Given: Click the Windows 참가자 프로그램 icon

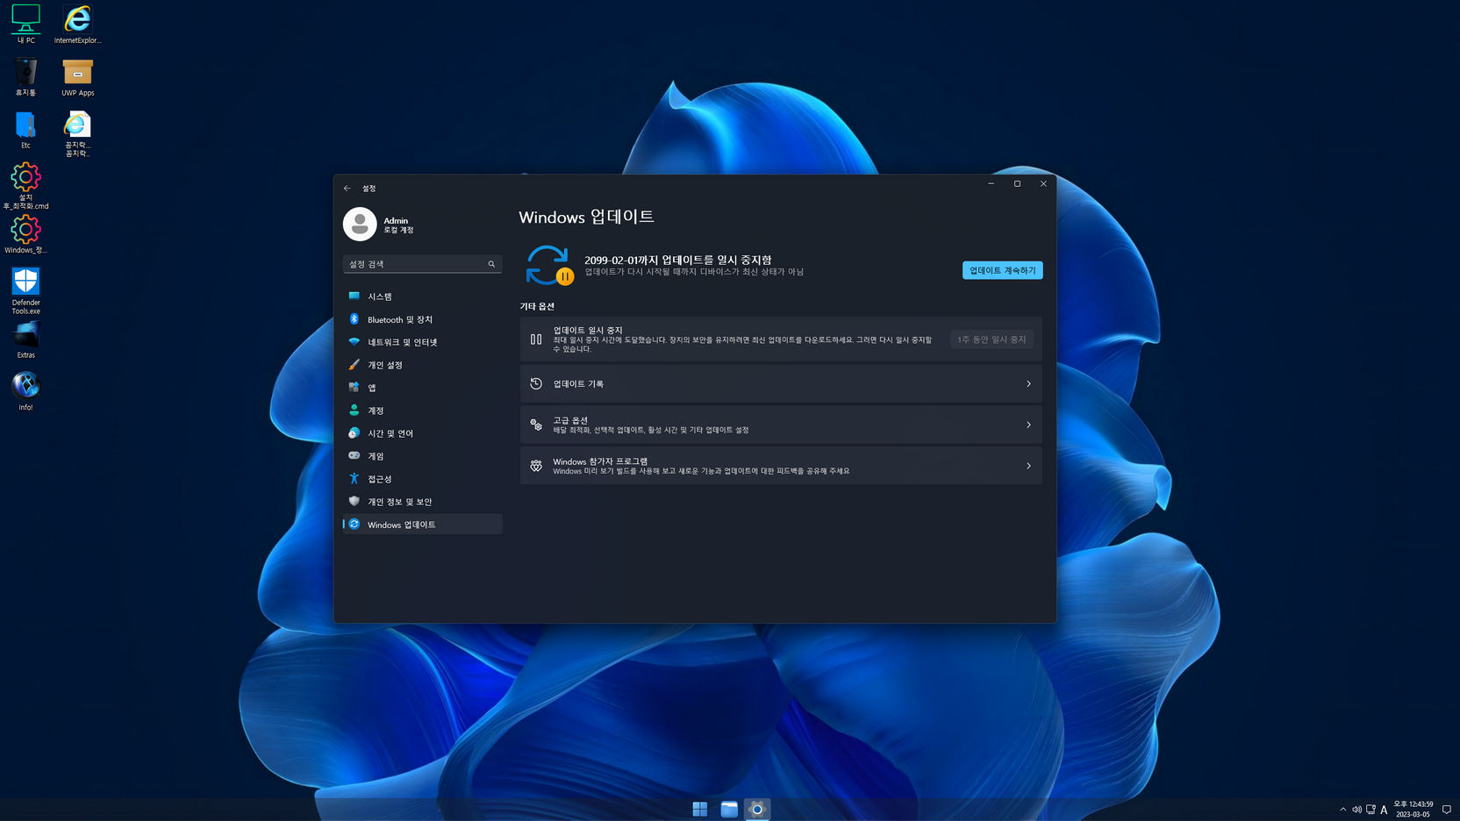Looking at the screenshot, I should pyautogui.click(x=536, y=466).
